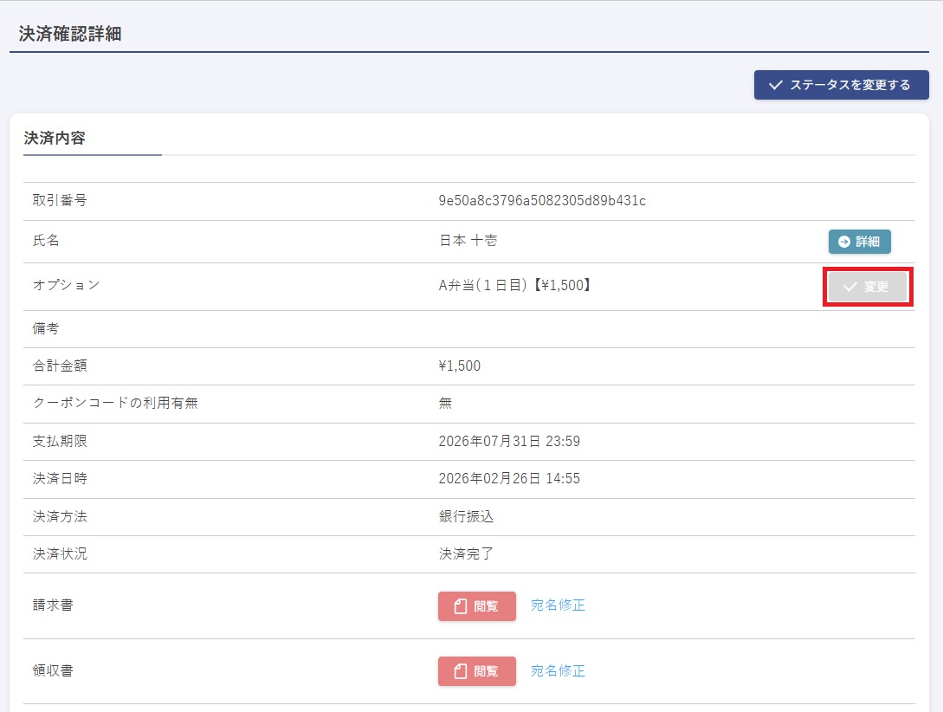The height and width of the screenshot is (712, 943).
Task: Open 宛名修正 link for 請求書
Action: [x=558, y=605]
